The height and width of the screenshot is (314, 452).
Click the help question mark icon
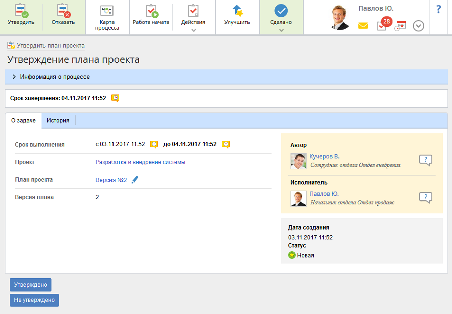(438, 9)
